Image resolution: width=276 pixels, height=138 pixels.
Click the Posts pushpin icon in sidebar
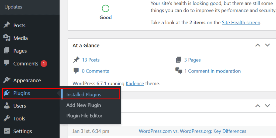pyautogui.click(x=7, y=25)
